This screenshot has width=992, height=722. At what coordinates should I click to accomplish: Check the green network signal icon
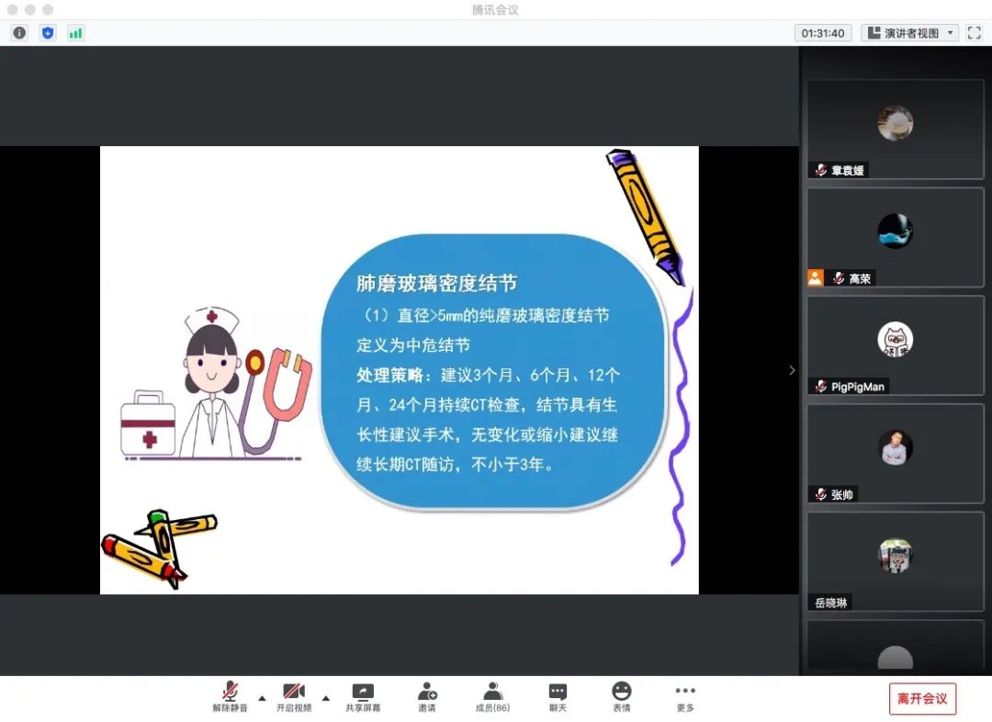[x=75, y=33]
